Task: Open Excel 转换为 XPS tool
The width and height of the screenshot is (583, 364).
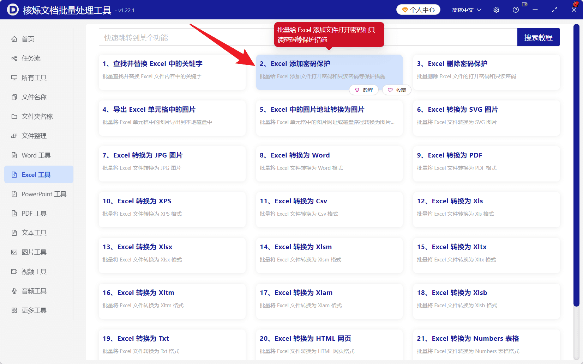Action: click(172, 210)
